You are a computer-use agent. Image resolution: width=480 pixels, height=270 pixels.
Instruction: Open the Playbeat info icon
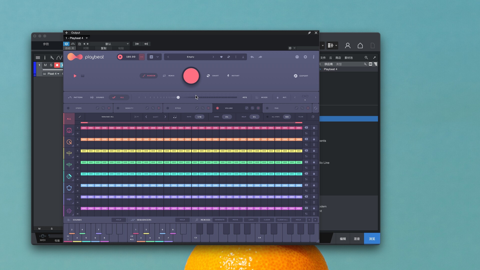pos(313,57)
